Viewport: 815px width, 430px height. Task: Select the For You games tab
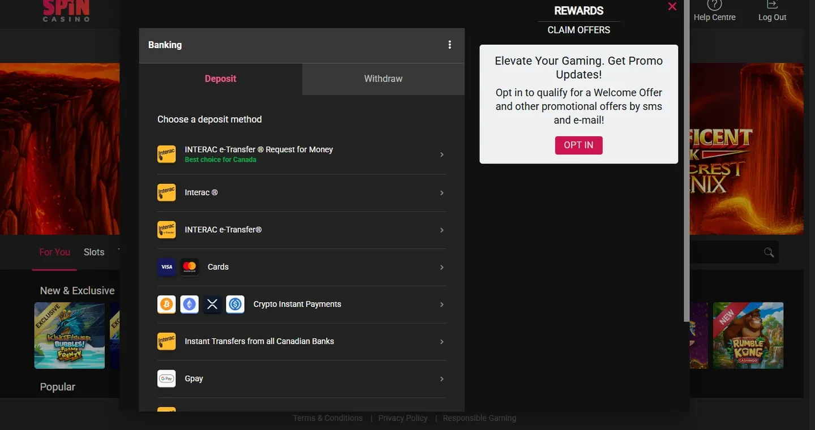click(x=55, y=252)
